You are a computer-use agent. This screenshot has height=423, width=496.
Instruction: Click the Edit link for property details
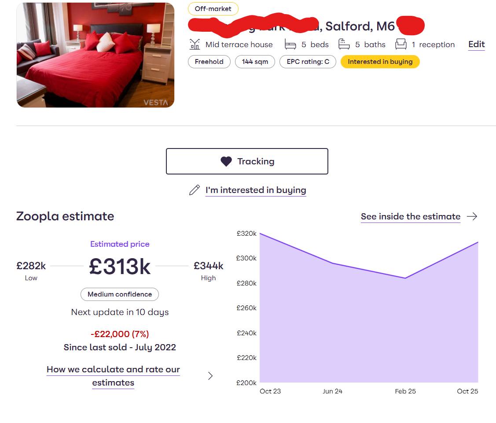coord(476,44)
